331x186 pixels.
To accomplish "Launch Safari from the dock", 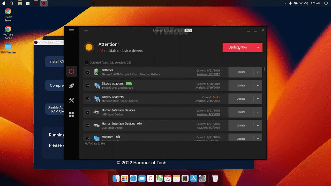I will (133, 178).
